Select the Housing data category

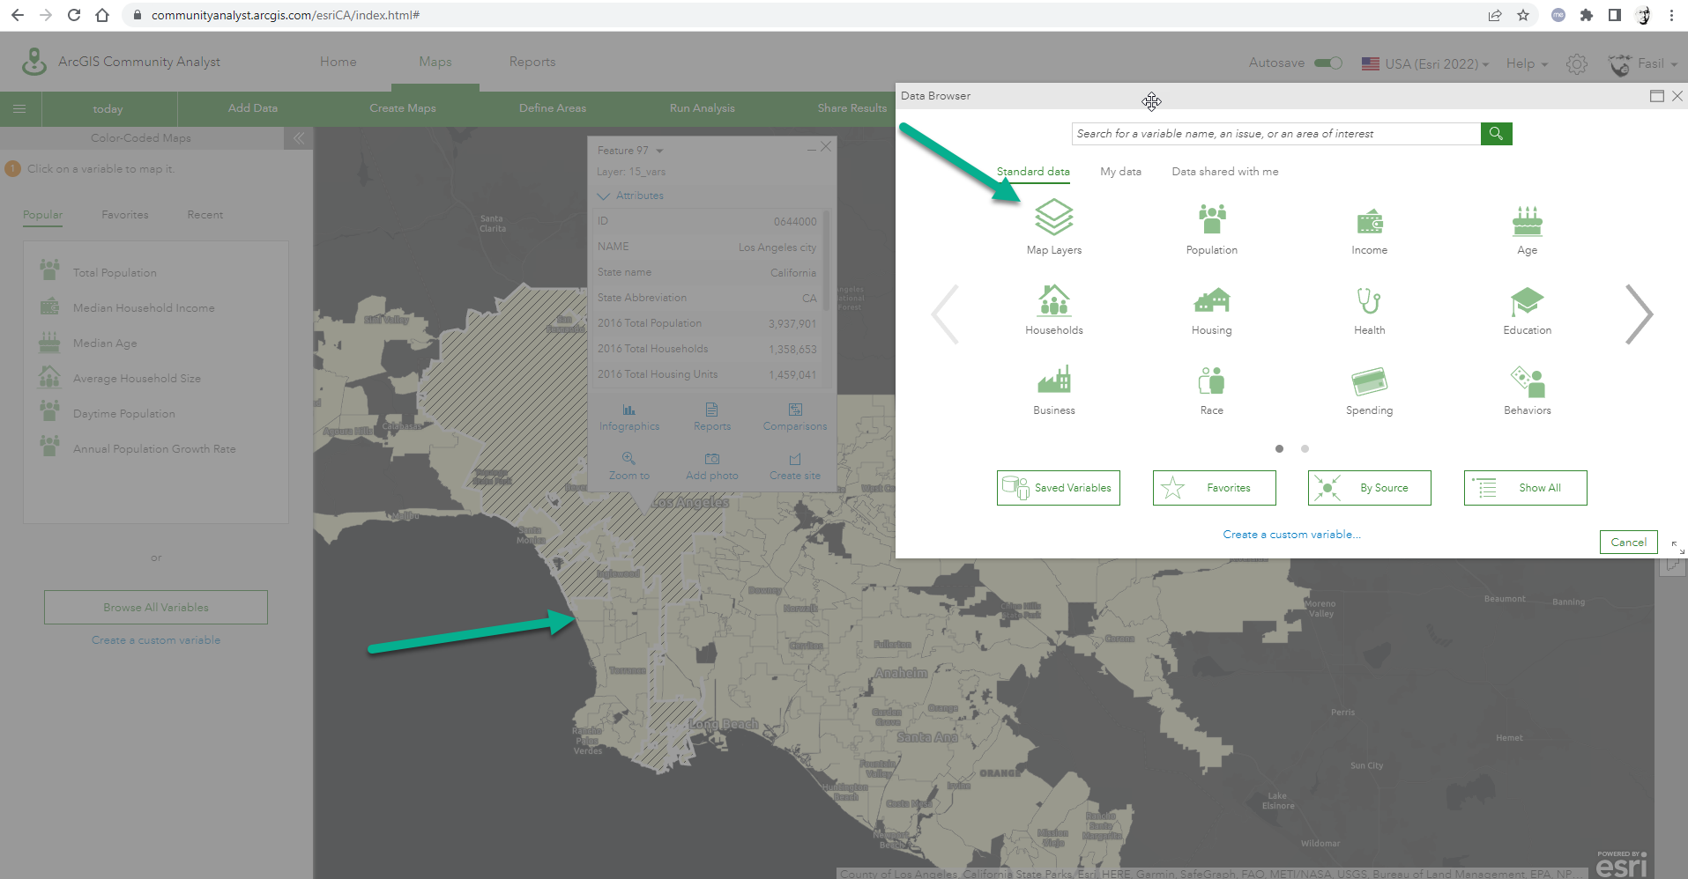[1210, 306]
